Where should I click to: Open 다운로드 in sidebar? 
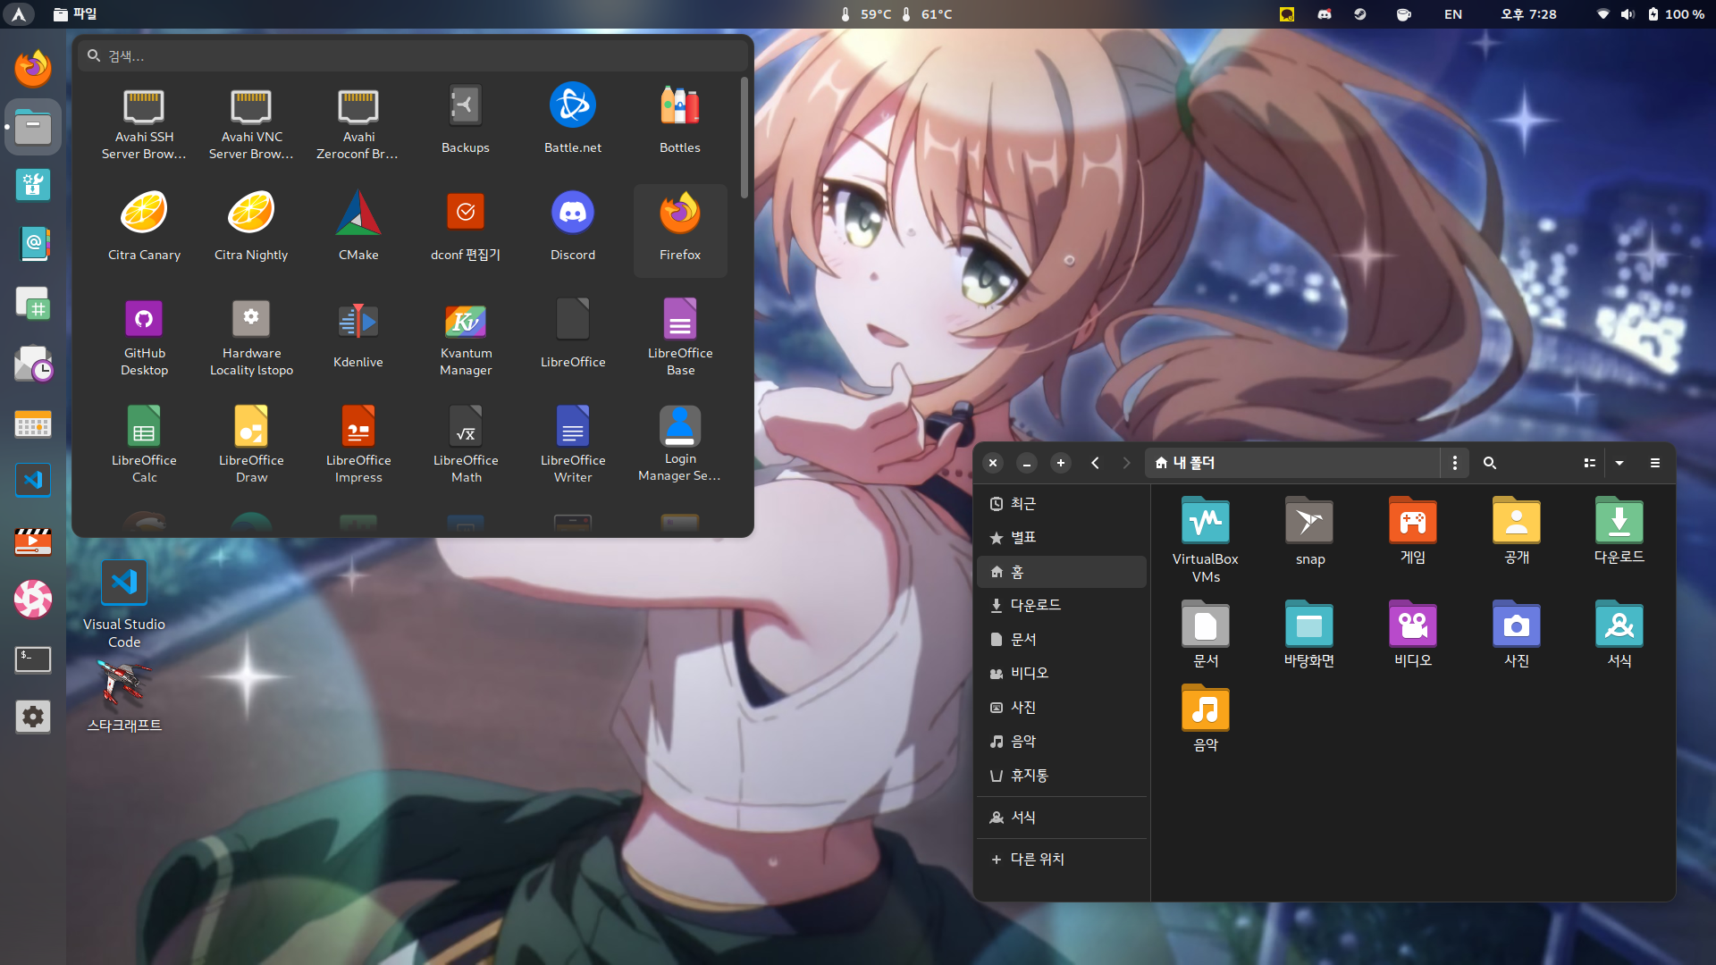[1062, 606]
